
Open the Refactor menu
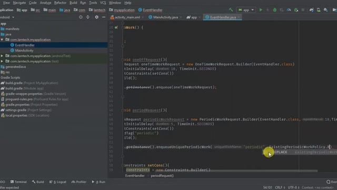point(60,3)
